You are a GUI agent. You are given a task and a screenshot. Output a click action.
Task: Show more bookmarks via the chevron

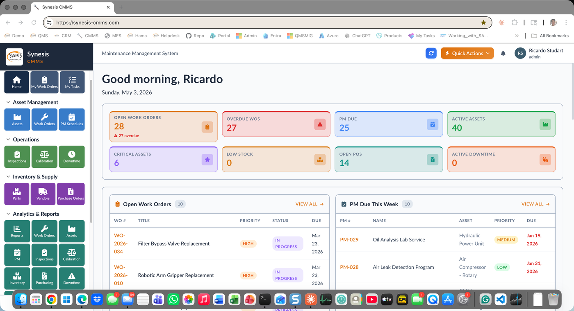pyautogui.click(x=517, y=36)
